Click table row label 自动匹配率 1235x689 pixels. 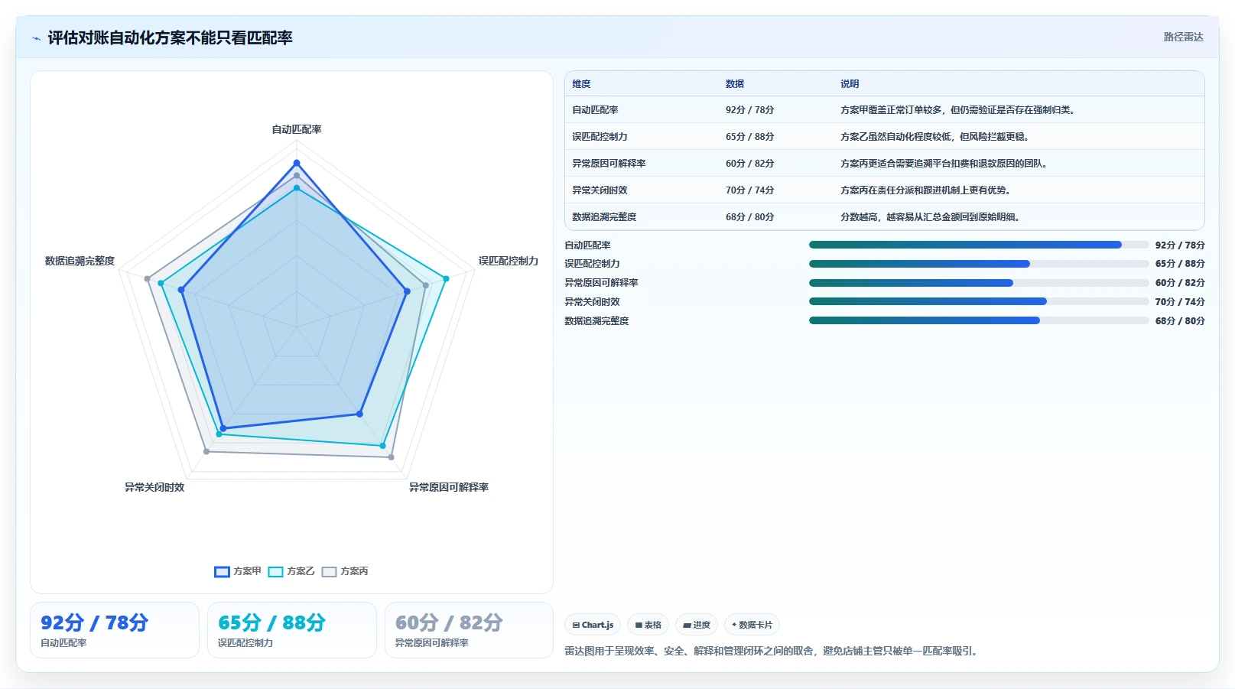595,110
